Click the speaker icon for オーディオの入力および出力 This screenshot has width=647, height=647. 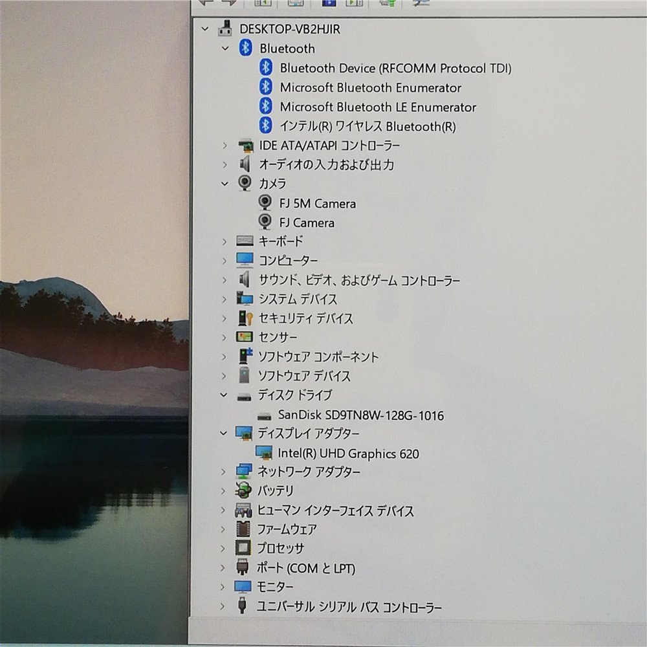click(245, 164)
